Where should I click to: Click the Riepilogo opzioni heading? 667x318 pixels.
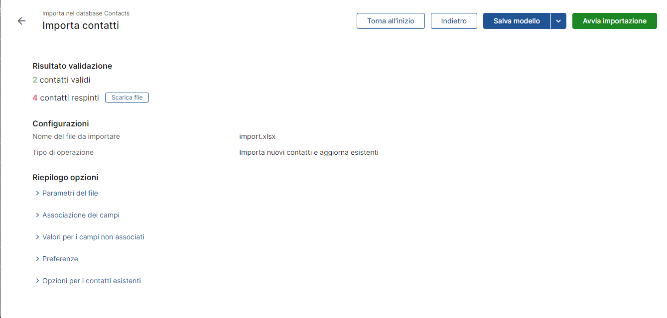click(x=65, y=177)
